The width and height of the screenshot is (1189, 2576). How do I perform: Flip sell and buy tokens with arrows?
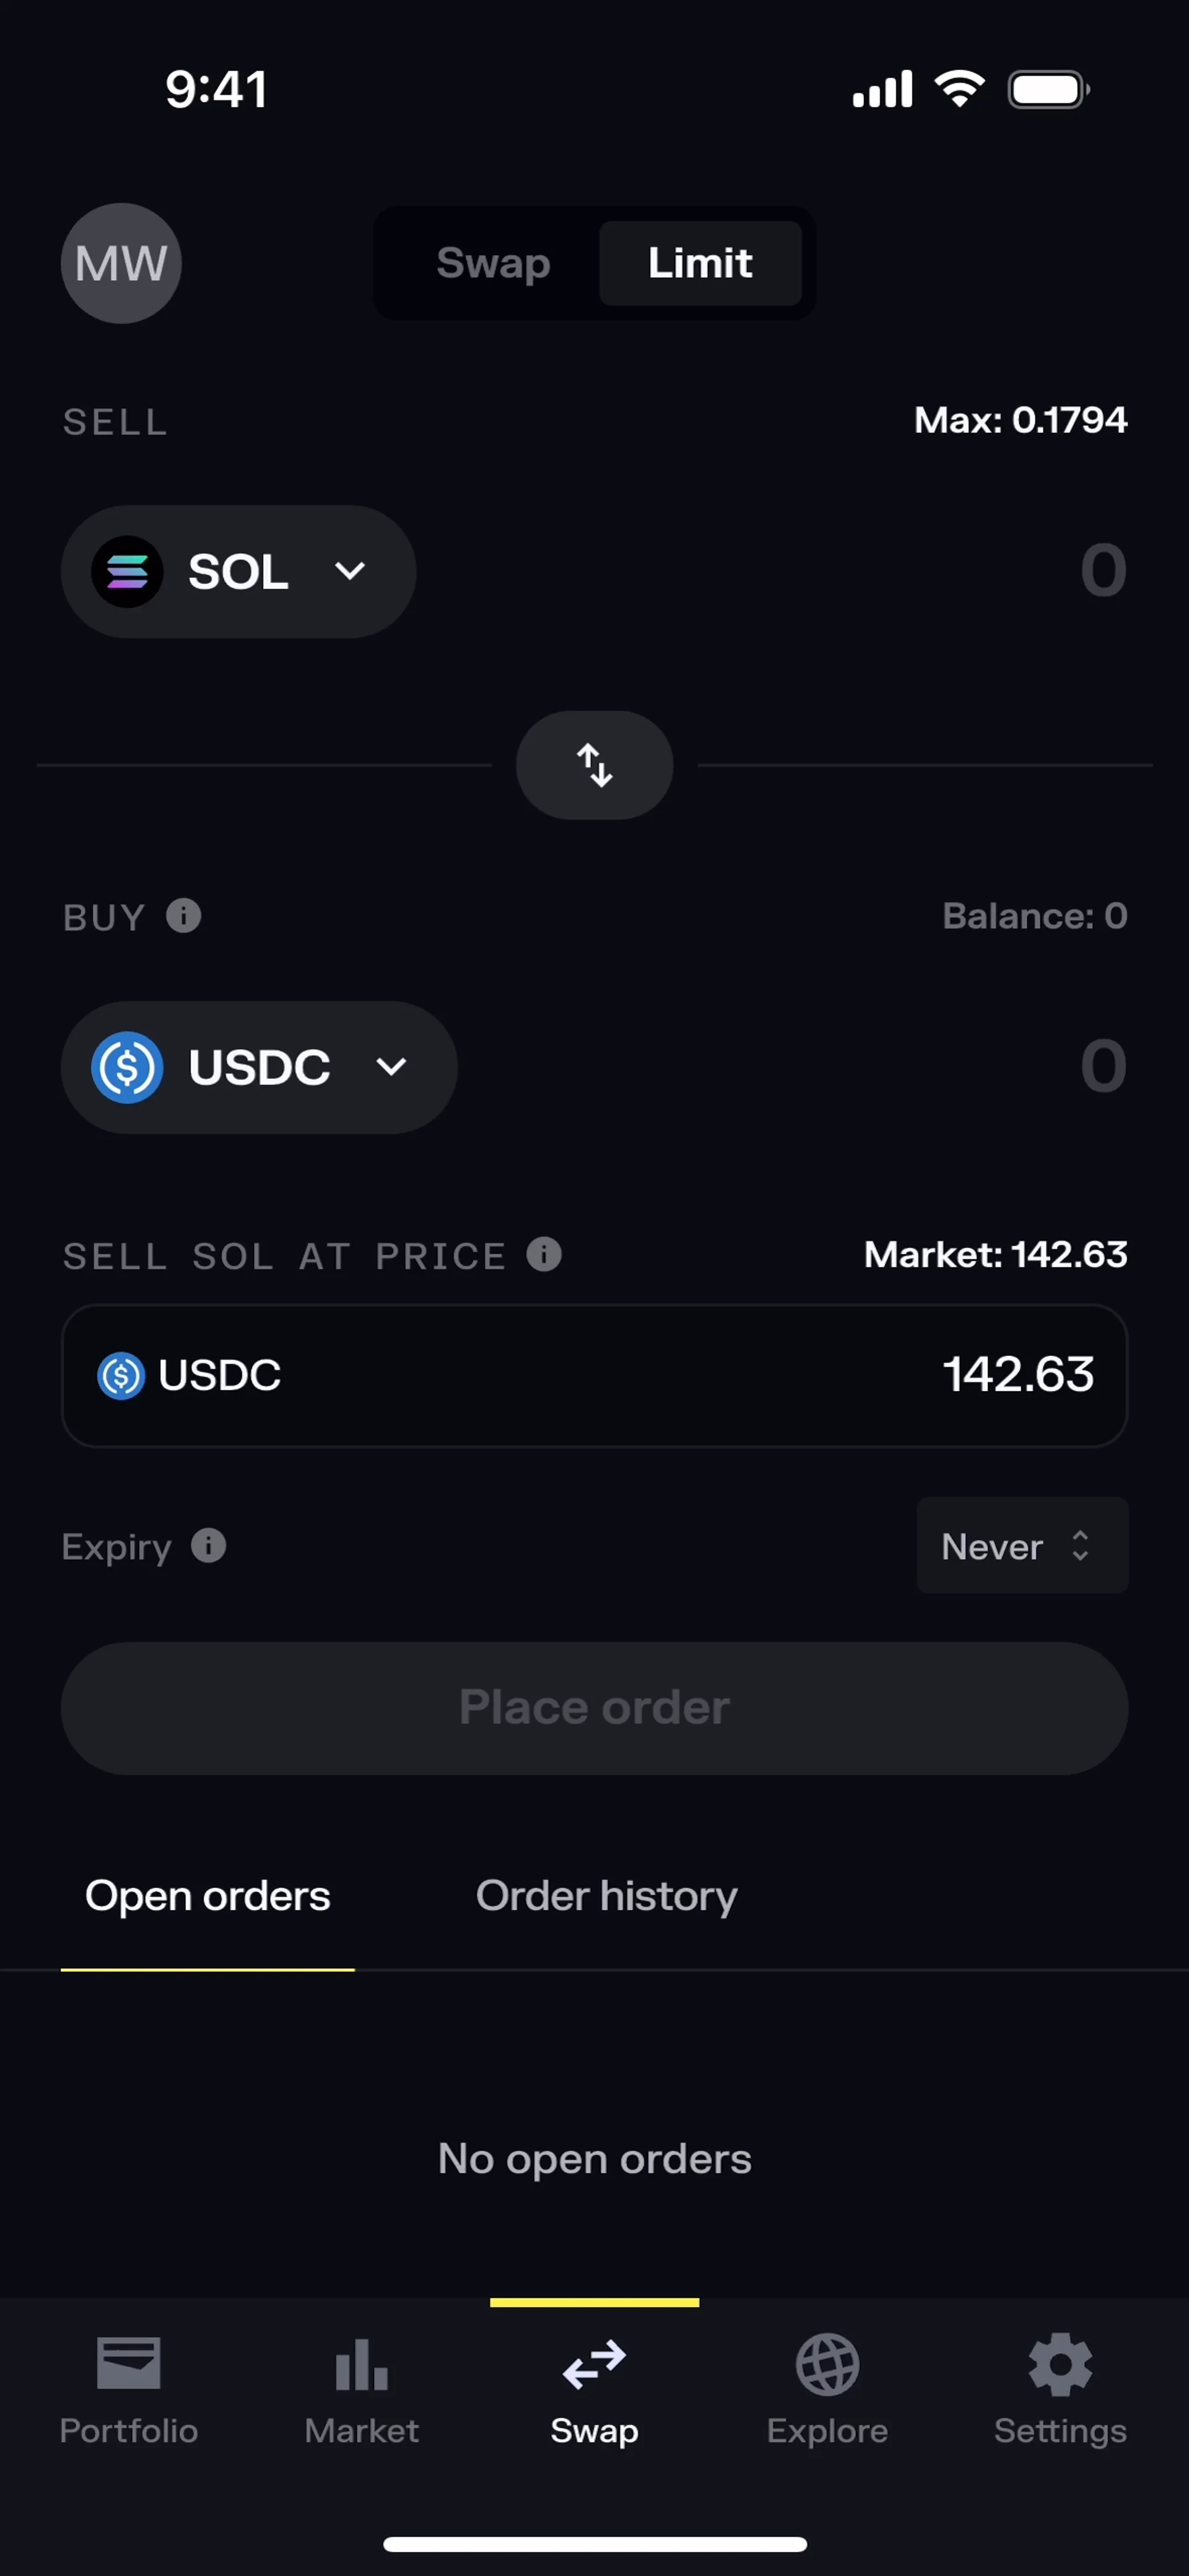[x=594, y=765]
